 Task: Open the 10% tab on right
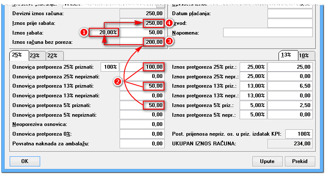303,56
